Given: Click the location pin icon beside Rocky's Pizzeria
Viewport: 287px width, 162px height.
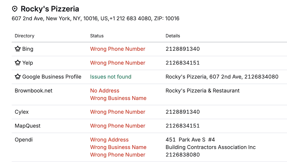Looking at the screenshot, I should pos(15,9).
